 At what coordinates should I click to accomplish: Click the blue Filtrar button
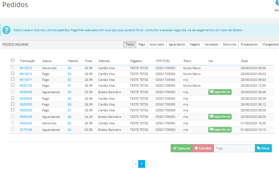click(x=263, y=148)
